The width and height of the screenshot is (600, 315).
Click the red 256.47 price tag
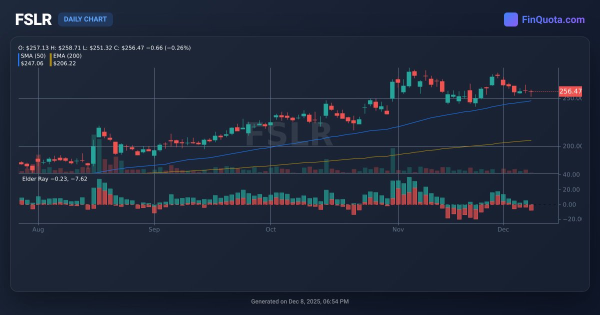[x=570, y=91]
